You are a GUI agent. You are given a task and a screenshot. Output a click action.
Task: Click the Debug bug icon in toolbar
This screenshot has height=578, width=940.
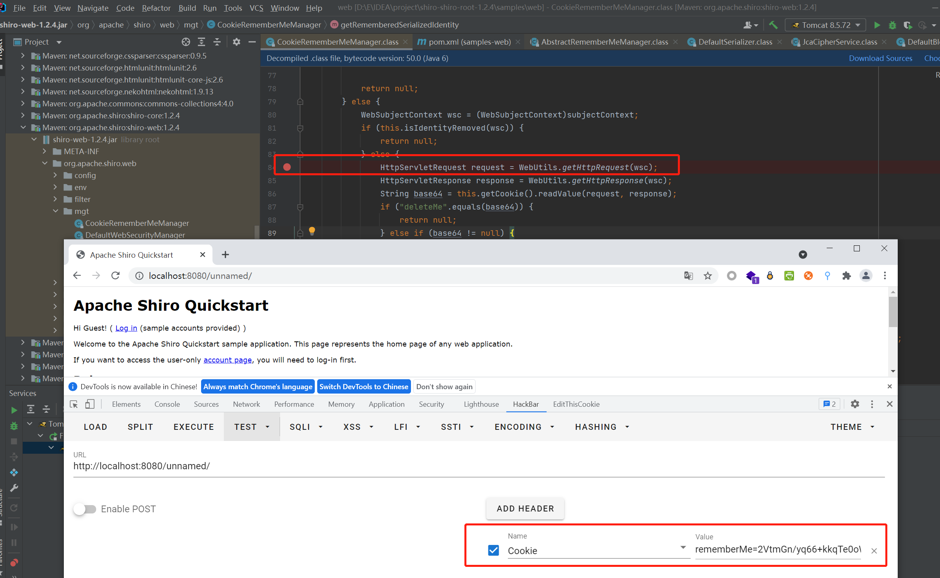(x=893, y=25)
